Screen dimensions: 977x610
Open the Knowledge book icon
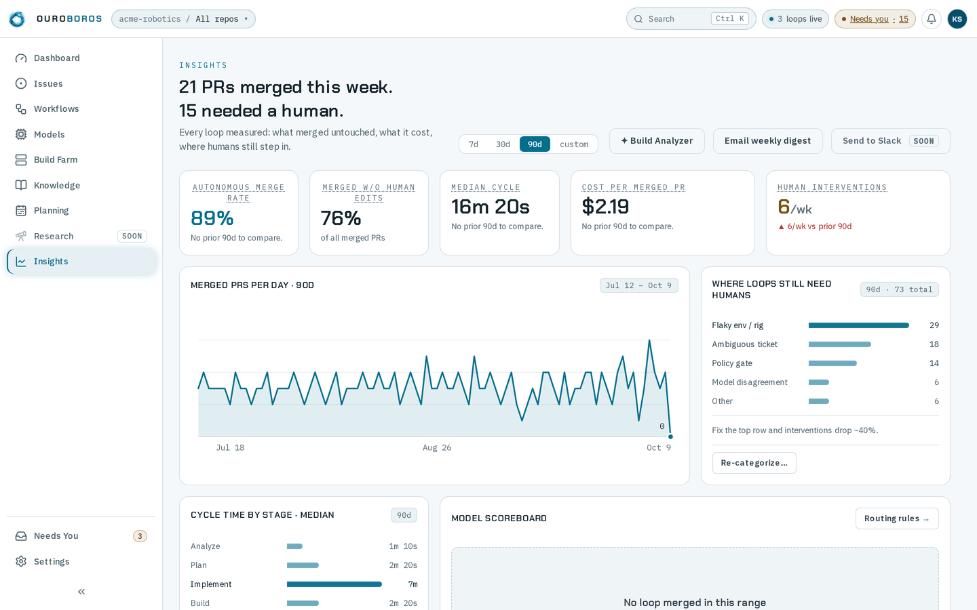click(x=21, y=185)
